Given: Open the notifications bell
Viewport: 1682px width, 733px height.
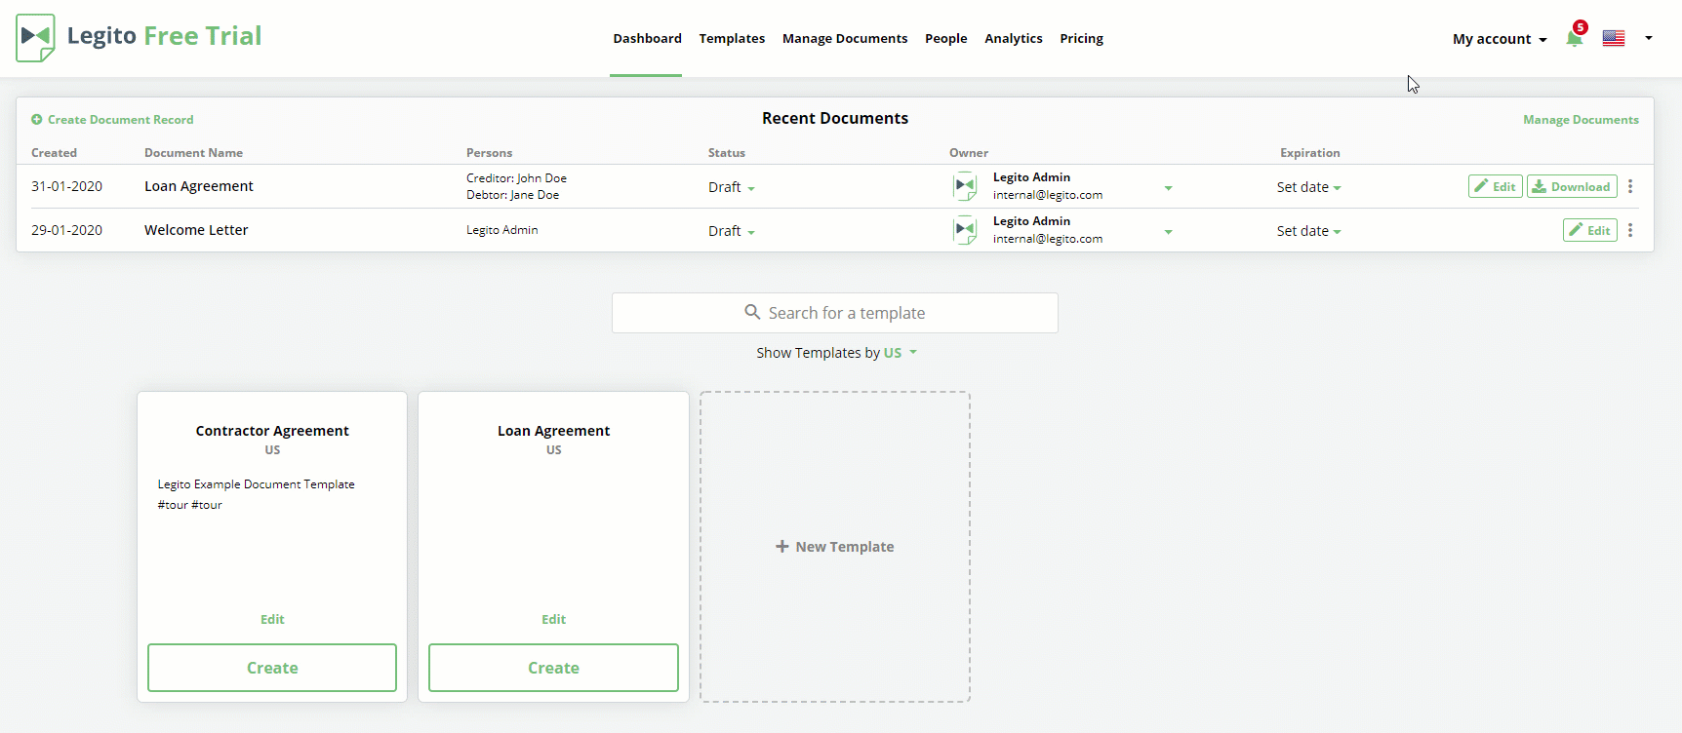Looking at the screenshot, I should click(x=1574, y=39).
